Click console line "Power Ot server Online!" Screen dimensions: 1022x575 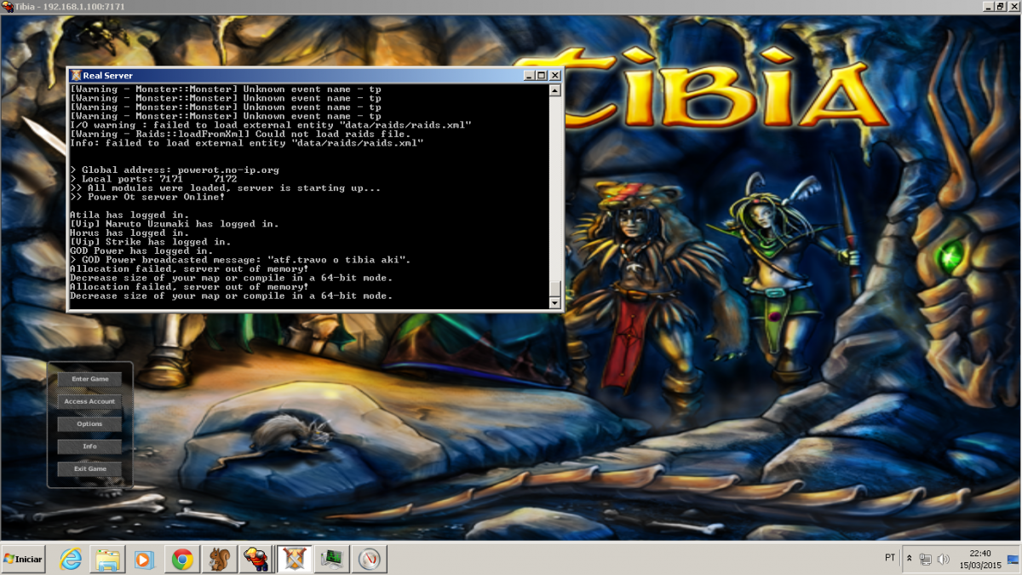pos(147,197)
